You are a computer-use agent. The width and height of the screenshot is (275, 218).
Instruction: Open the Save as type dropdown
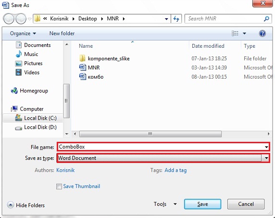pyautogui.click(x=163, y=158)
